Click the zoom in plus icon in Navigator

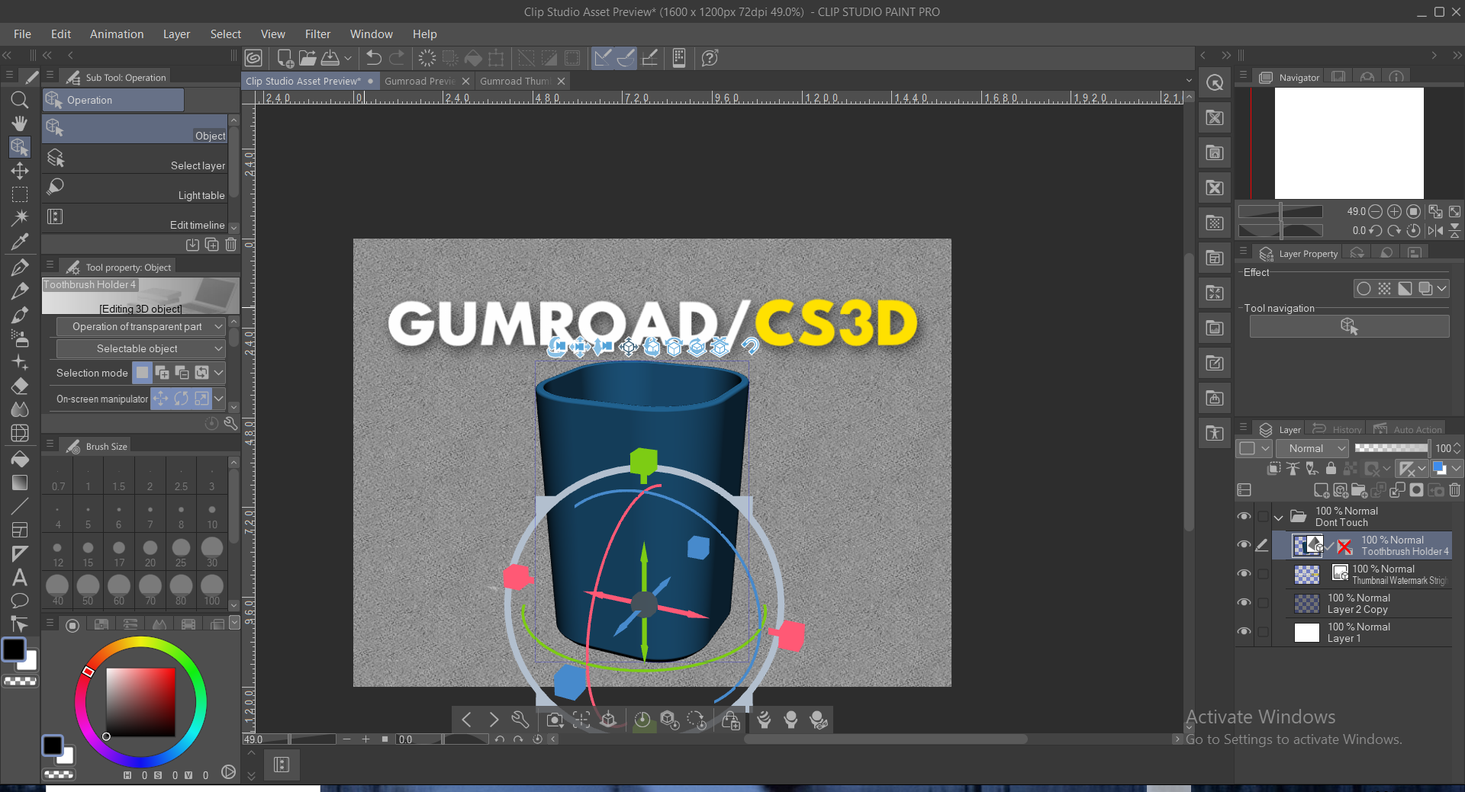point(1394,211)
